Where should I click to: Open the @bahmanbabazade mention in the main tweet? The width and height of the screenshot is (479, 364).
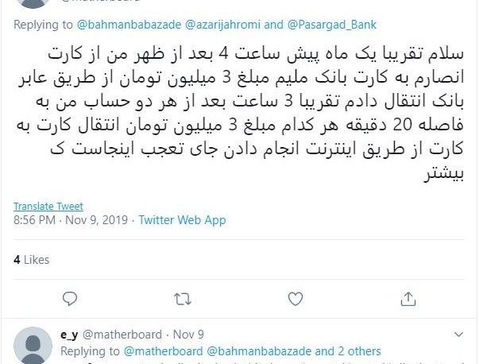(129, 25)
